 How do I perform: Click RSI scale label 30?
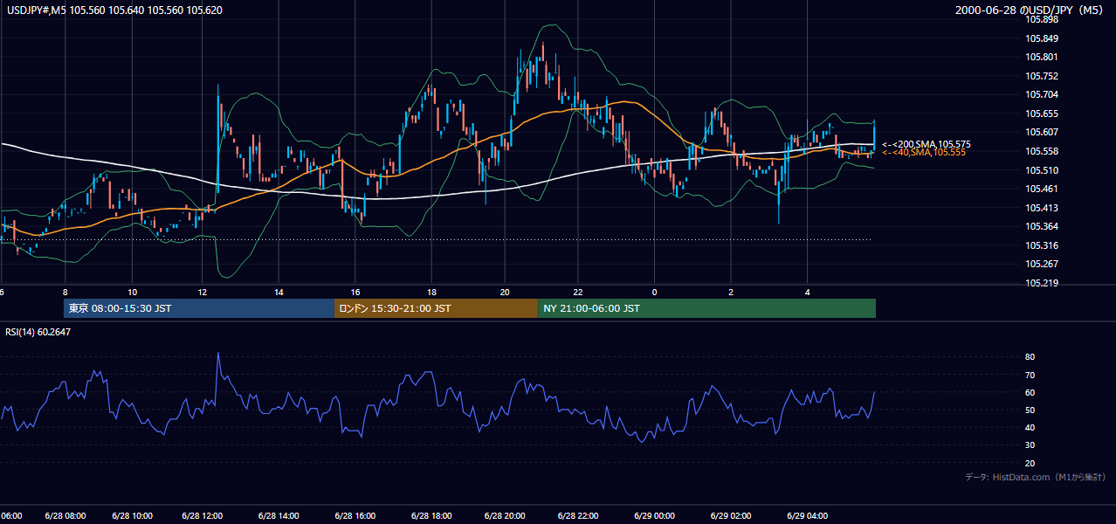(x=1030, y=445)
